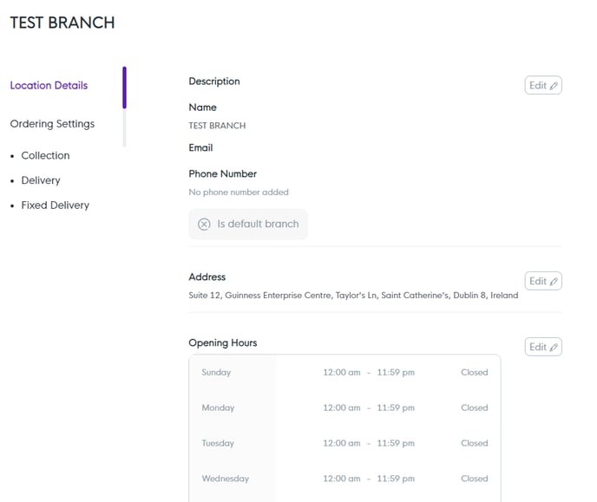Click the TEST BRANCH page heading
597x502 pixels.
62,23
